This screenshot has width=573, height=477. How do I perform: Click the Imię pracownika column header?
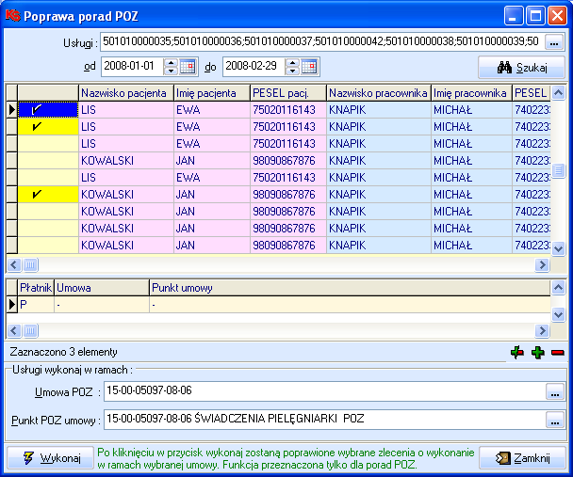coord(471,93)
